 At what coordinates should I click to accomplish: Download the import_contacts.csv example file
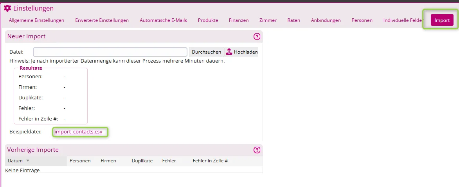click(78, 132)
